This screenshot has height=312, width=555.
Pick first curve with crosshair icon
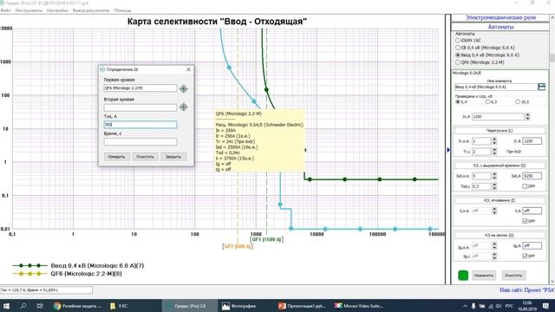[183, 88]
